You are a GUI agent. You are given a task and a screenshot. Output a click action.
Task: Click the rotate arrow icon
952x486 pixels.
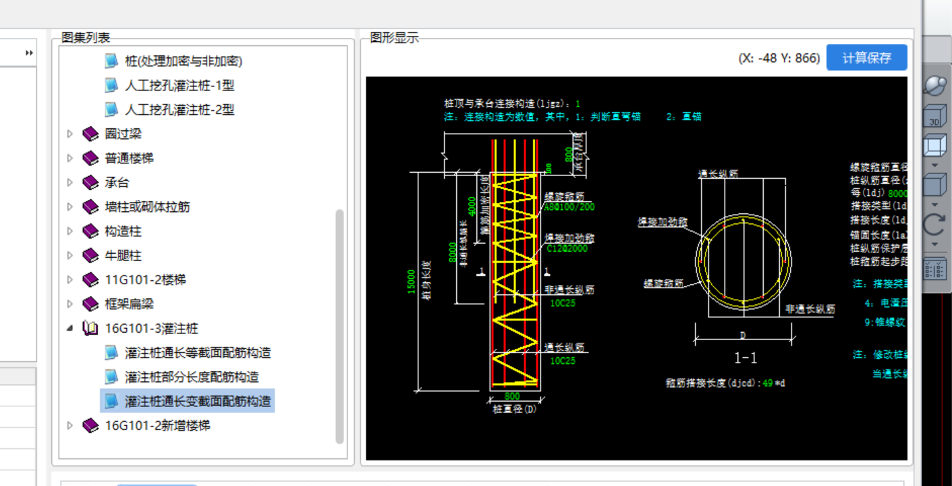[x=934, y=225]
